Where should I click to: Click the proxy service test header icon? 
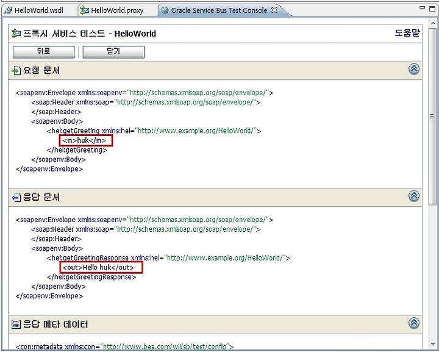pyautogui.click(x=16, y=34)
